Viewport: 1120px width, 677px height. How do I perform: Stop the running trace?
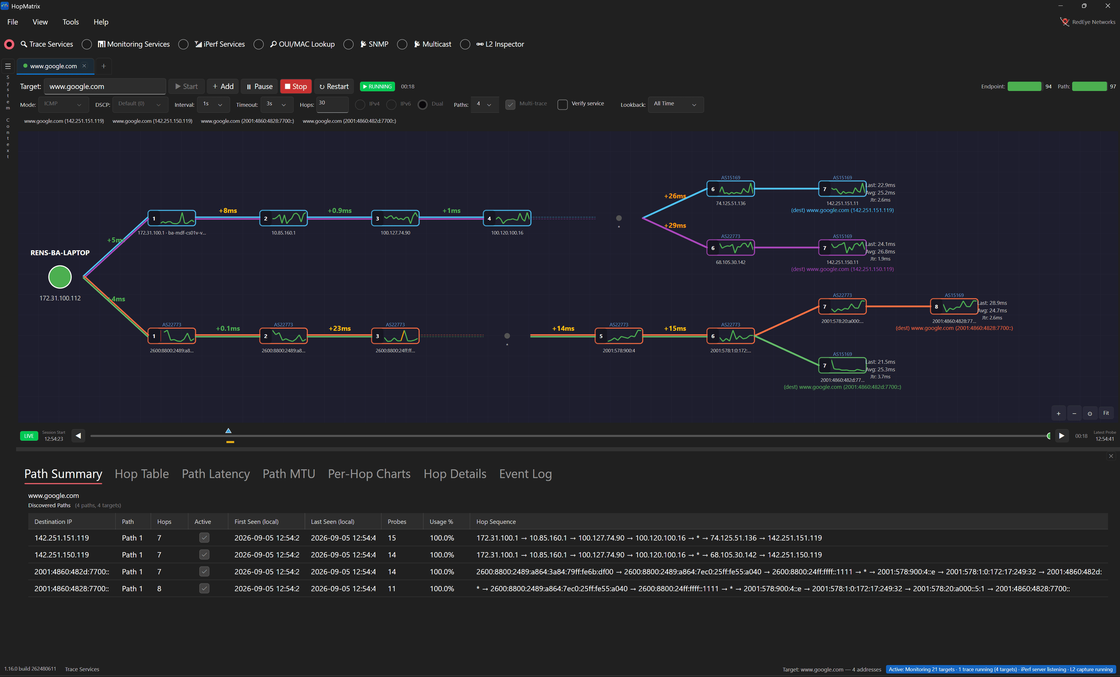coord(296,86)
